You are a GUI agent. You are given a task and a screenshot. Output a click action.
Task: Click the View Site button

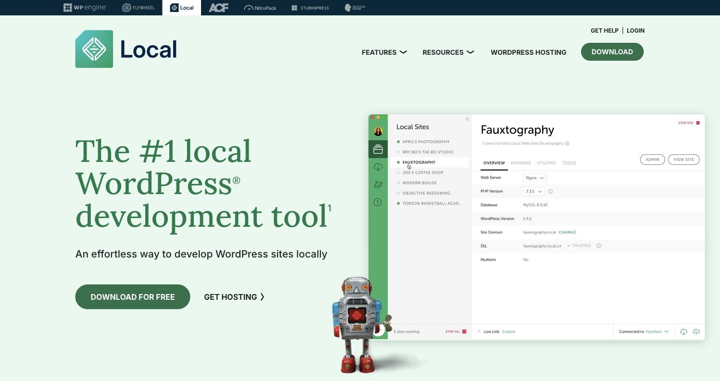(x=683, y=160)
